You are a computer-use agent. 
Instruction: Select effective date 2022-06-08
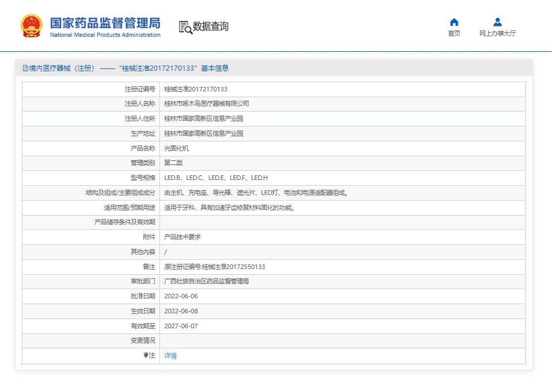point(181,311)
